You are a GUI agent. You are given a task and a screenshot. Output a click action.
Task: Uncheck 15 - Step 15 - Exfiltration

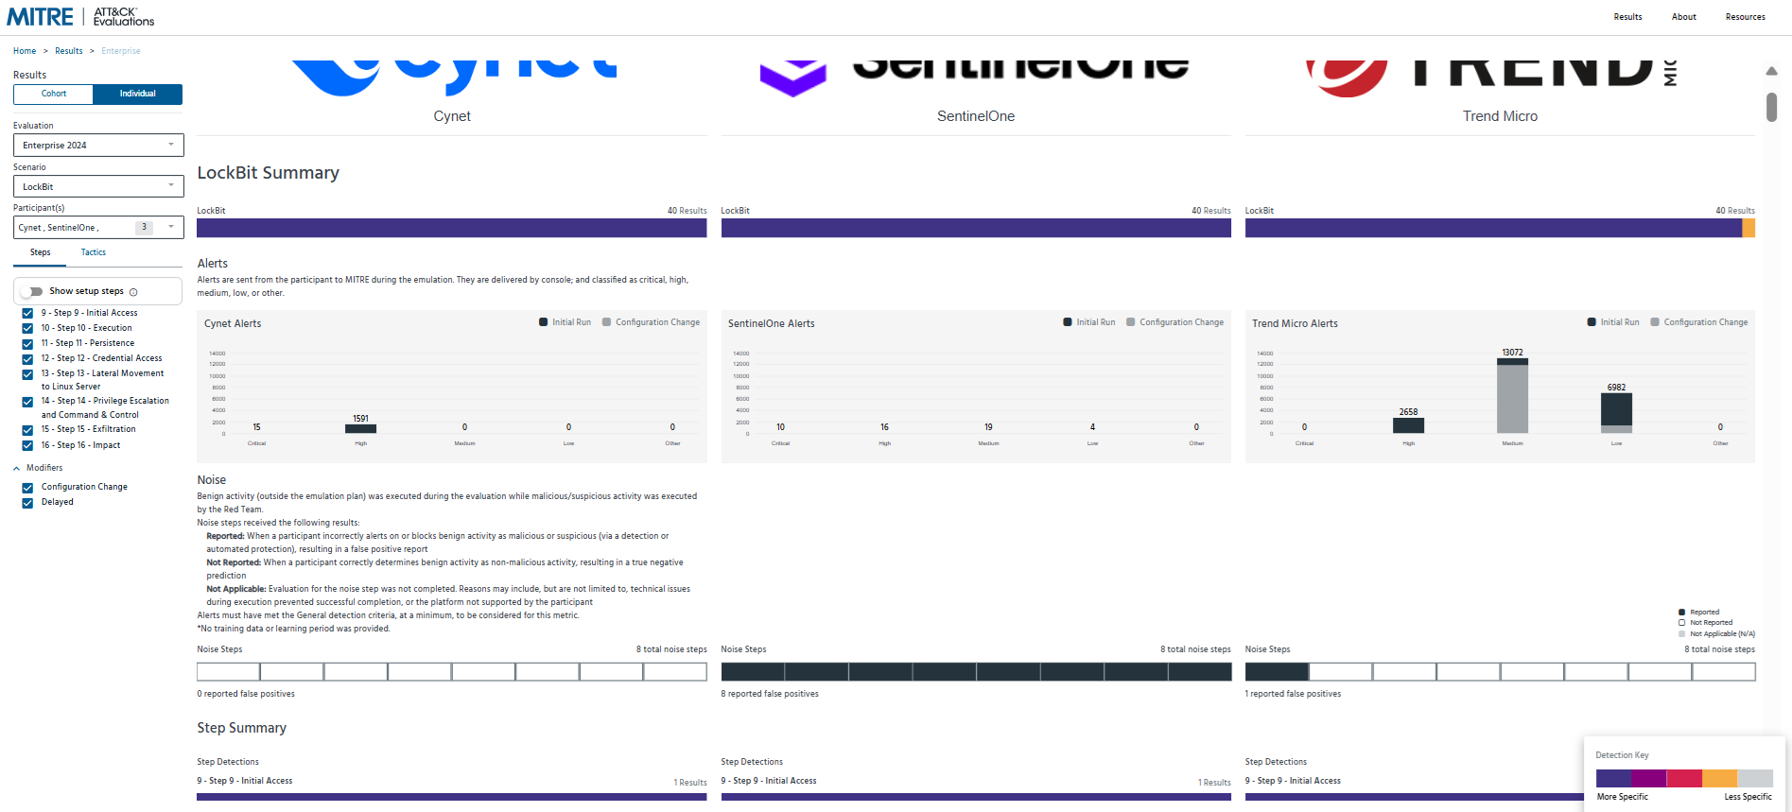(27, 430)
